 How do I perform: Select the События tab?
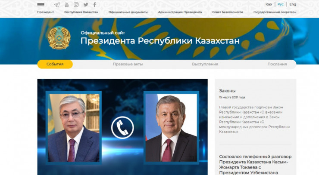[55, 64]
